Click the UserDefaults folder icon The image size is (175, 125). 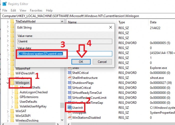[x=16, y=102]
